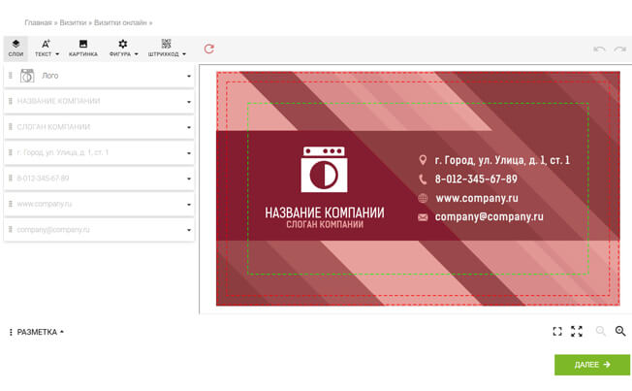
Task: Select the phone number on the card
Action: click(x=476, y=179)
